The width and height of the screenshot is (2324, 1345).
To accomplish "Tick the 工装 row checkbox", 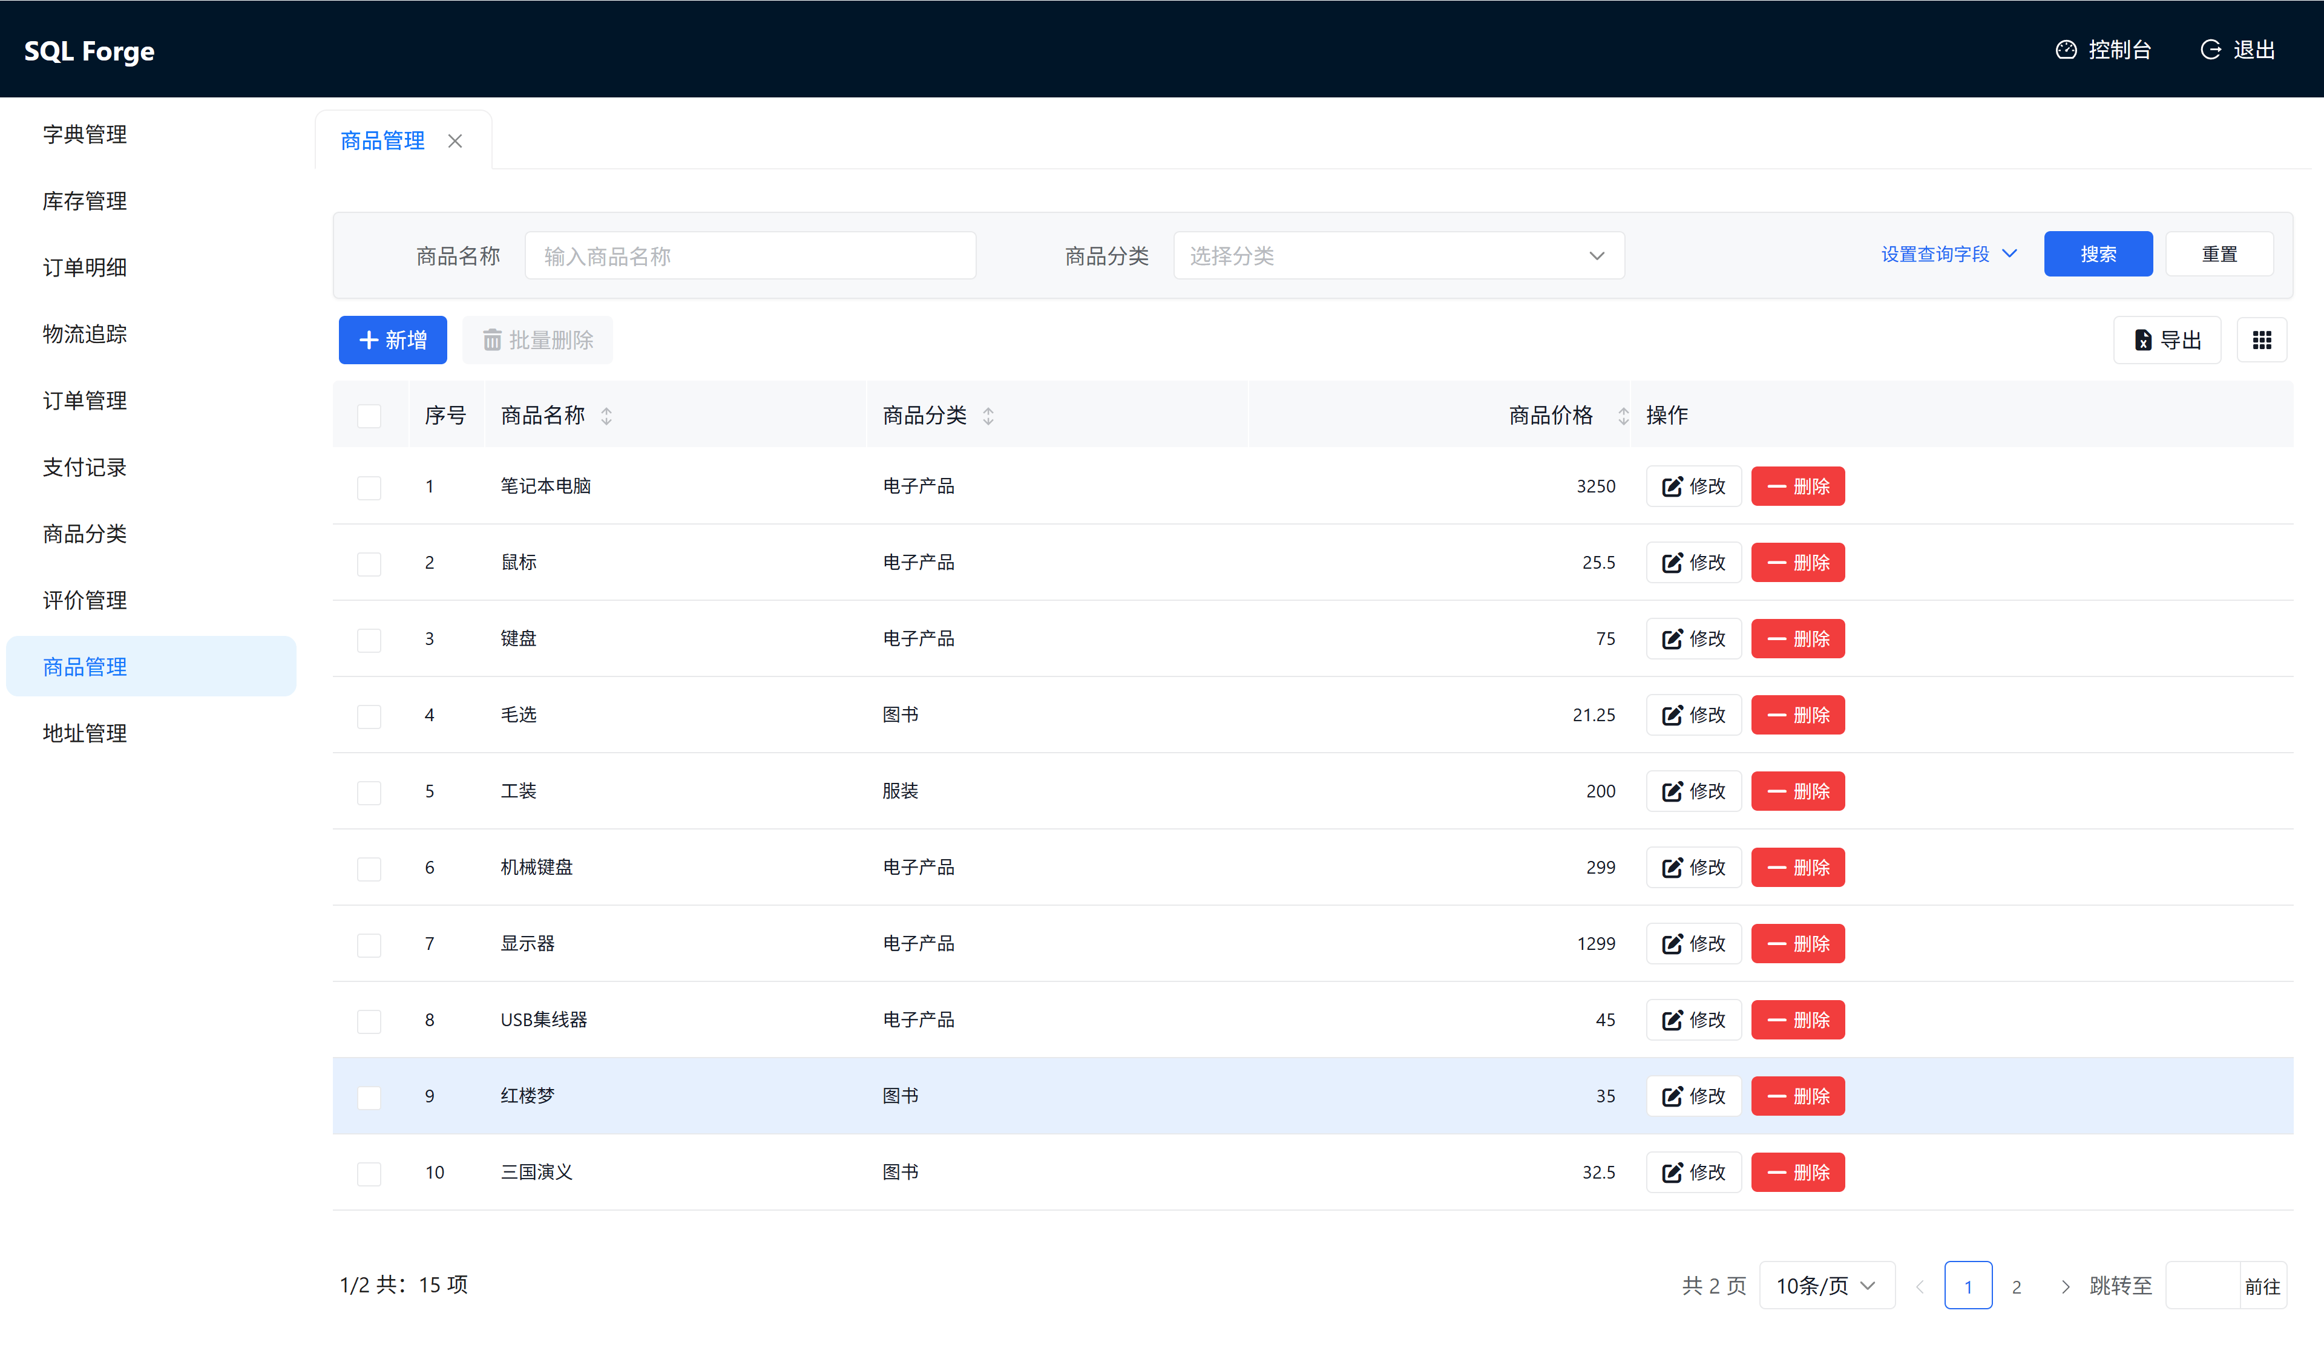I will tap(369, 792).
